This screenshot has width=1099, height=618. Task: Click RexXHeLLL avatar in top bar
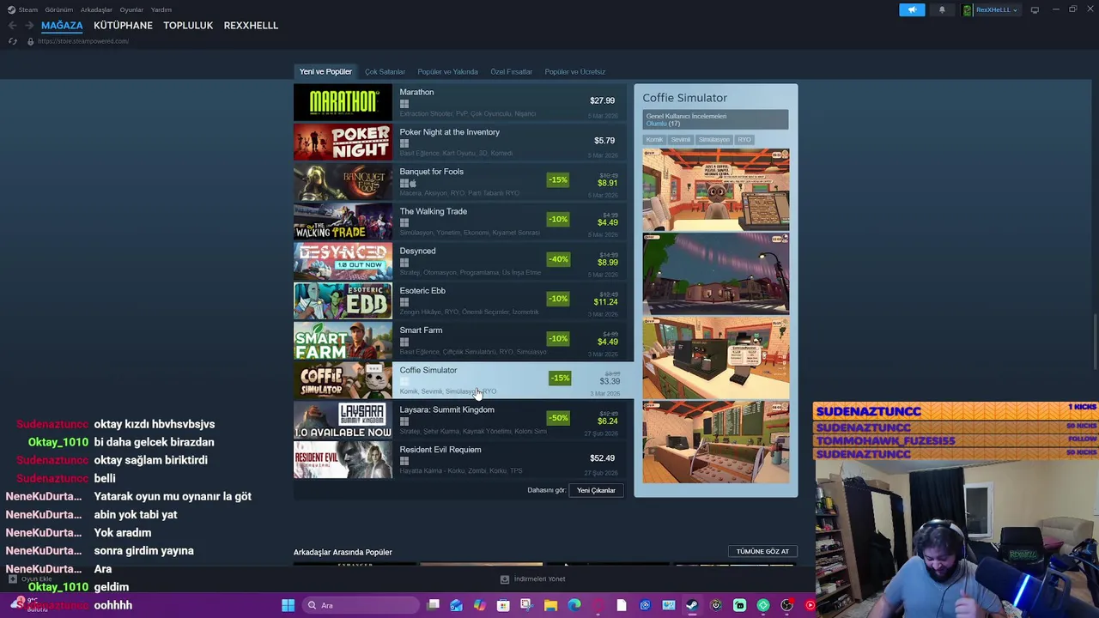tap(968, 10)
